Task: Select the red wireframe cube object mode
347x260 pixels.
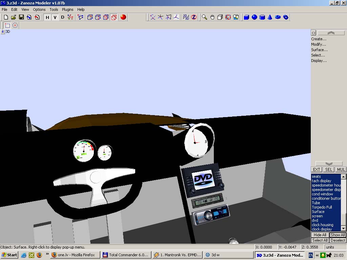Action: [114, 17]
